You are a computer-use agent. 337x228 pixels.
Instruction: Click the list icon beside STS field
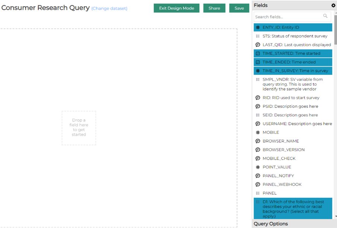coord(258,36)
